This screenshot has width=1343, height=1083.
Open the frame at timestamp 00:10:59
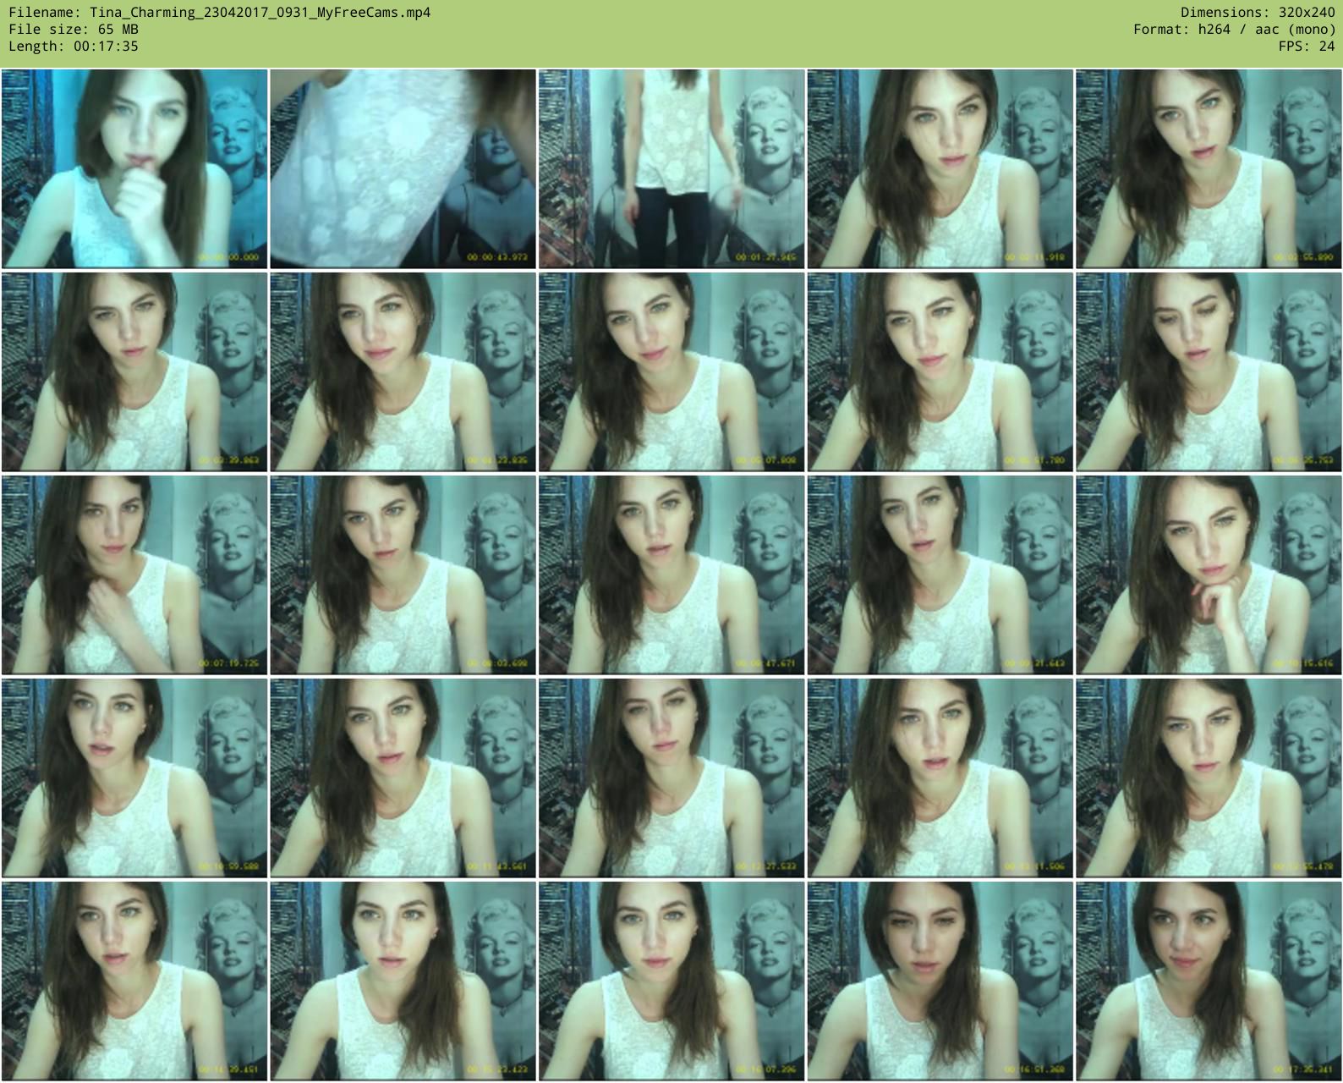click(134, 778)
